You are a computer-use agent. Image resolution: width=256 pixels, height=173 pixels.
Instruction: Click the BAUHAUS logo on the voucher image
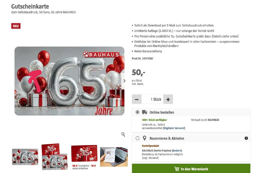[101, 54]
